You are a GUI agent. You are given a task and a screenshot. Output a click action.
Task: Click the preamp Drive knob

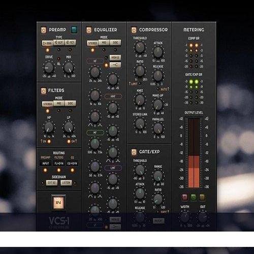[49, 68]
